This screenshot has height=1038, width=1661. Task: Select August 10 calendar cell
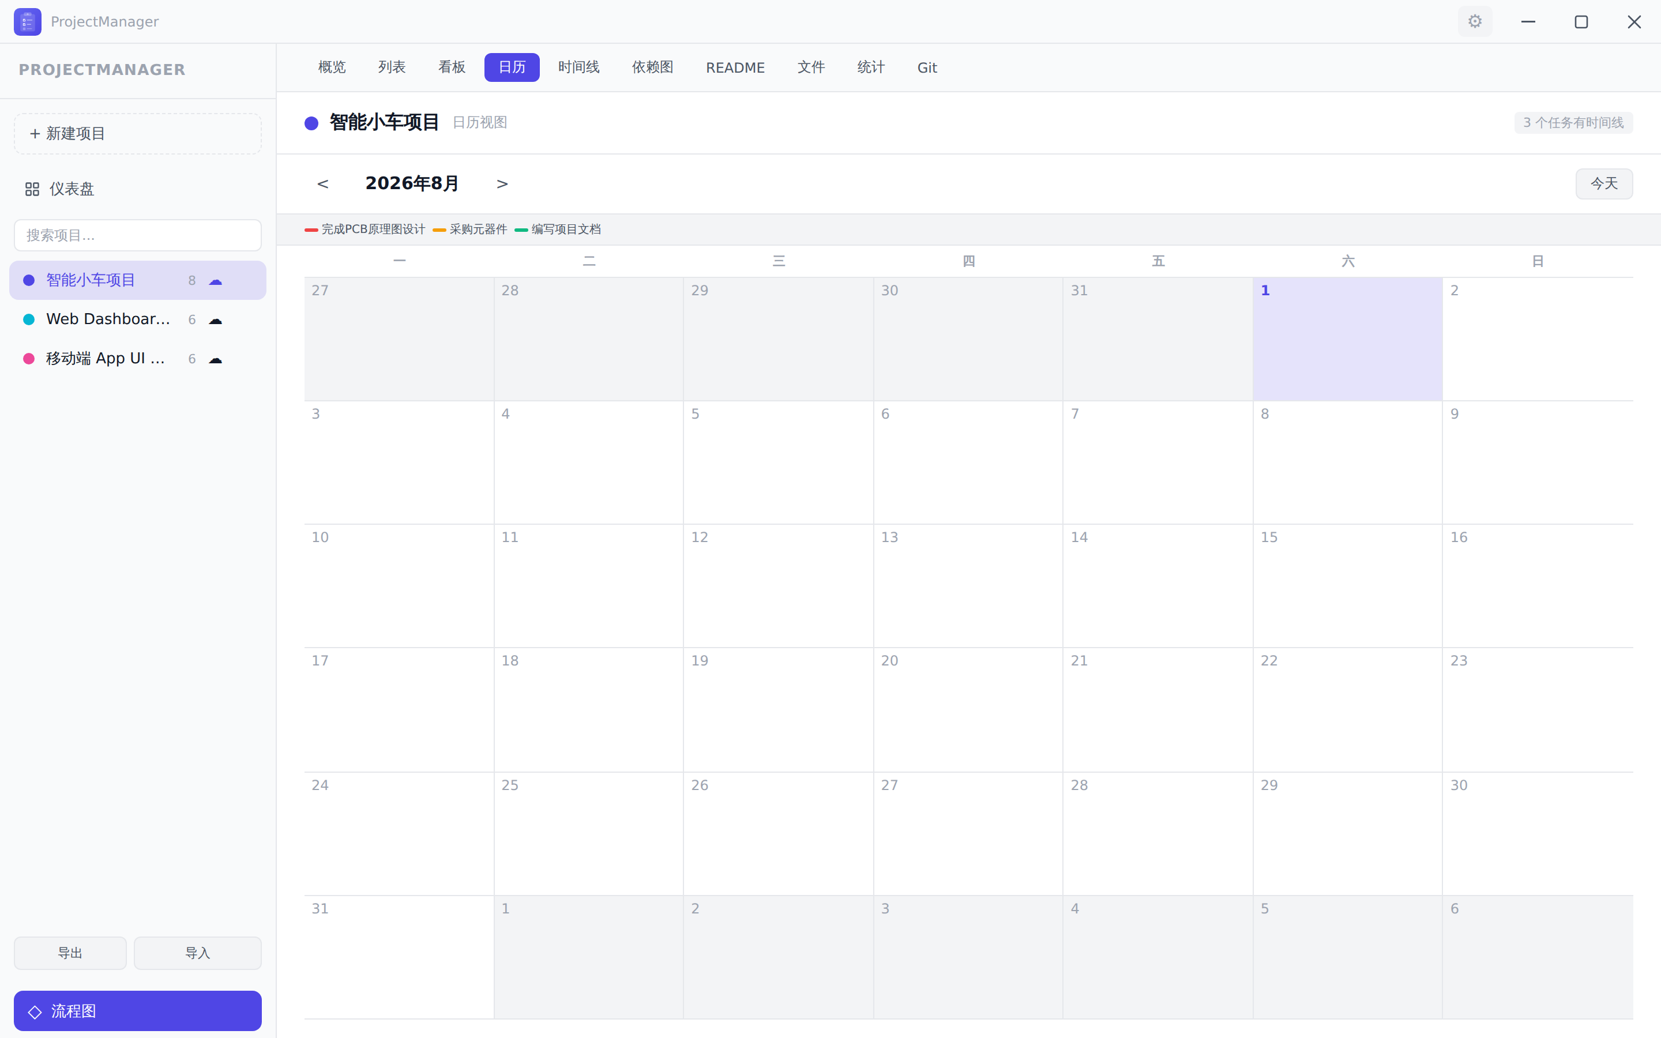400,586
